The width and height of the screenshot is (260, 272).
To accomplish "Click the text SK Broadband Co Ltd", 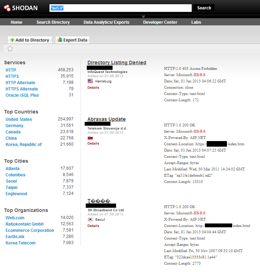I will (106, 210).
